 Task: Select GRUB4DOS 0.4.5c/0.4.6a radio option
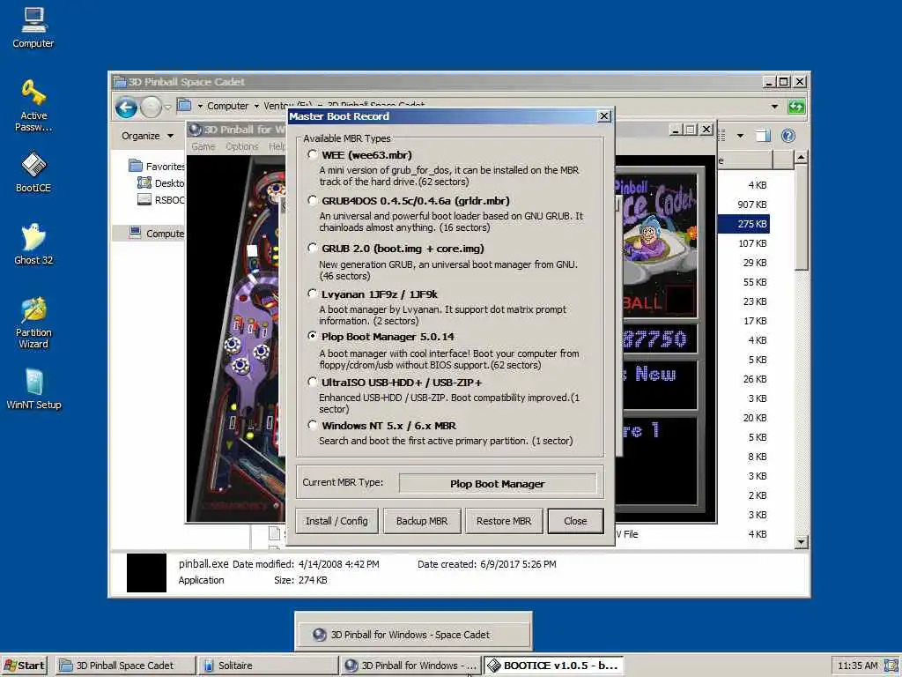(313, 200)
